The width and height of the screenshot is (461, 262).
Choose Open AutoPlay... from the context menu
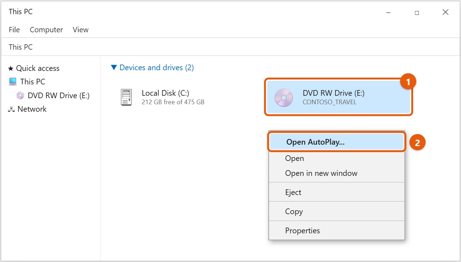click(x=336, y=142)
